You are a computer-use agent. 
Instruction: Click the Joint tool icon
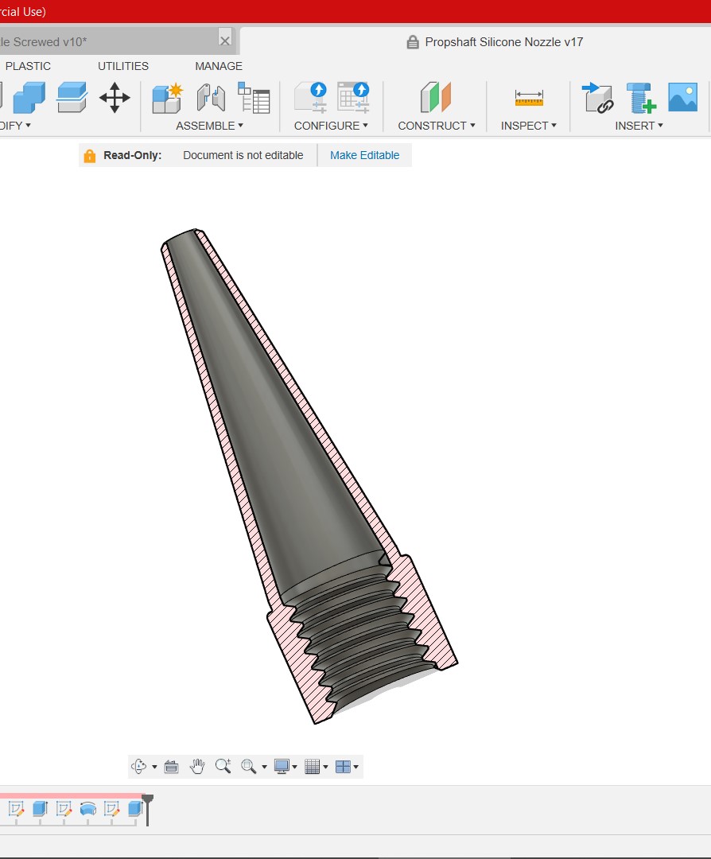211,98
